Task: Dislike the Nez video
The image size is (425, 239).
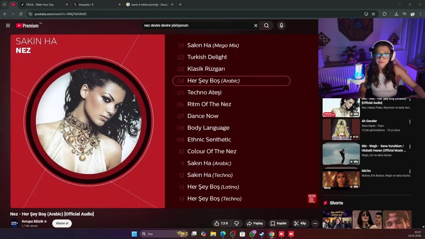Action: click(237, 223)
